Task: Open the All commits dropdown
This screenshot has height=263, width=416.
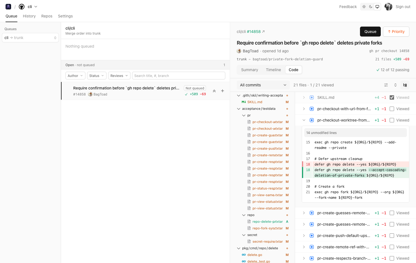Action: click(263, 85)
